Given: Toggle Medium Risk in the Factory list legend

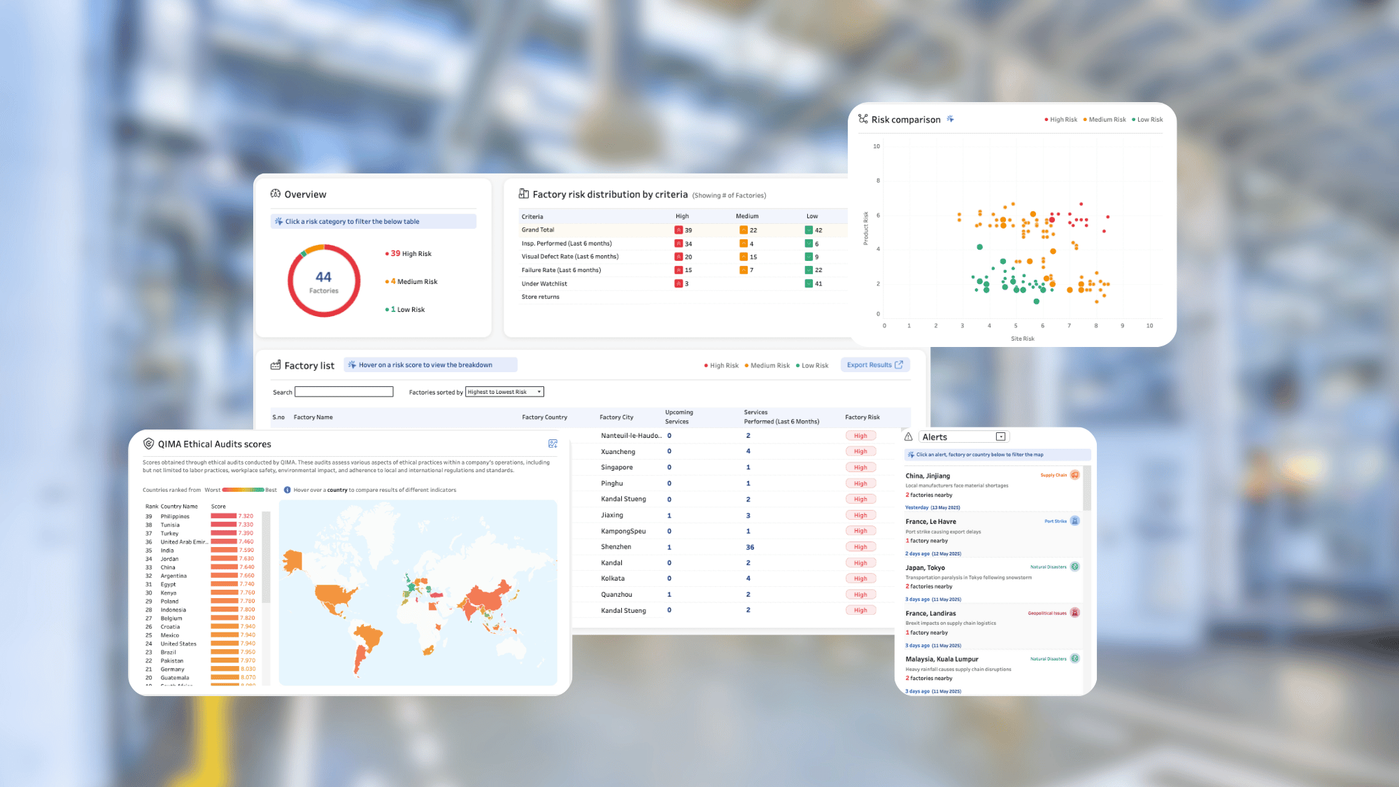Looking at the screenshot, I should tap(767, 364).
